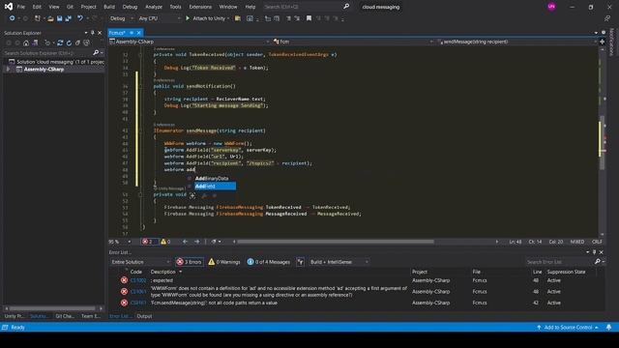Click the split editor icon at top right
This screenshot has width=619, height=348.
tap(602, 42)
